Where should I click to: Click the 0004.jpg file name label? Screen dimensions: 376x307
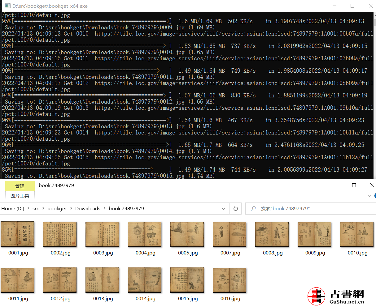pos(146,253)
